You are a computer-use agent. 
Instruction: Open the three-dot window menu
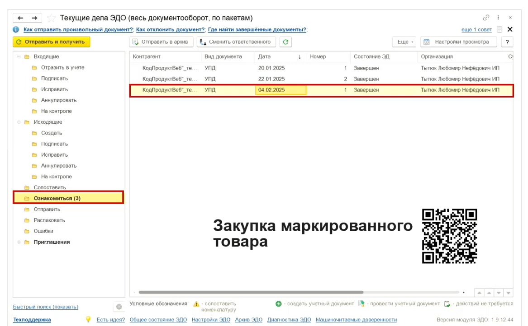click(x=498, y=18)
